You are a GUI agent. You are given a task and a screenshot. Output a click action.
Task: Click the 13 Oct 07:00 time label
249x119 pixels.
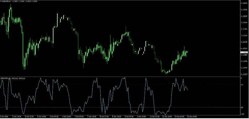click(179, 116)
